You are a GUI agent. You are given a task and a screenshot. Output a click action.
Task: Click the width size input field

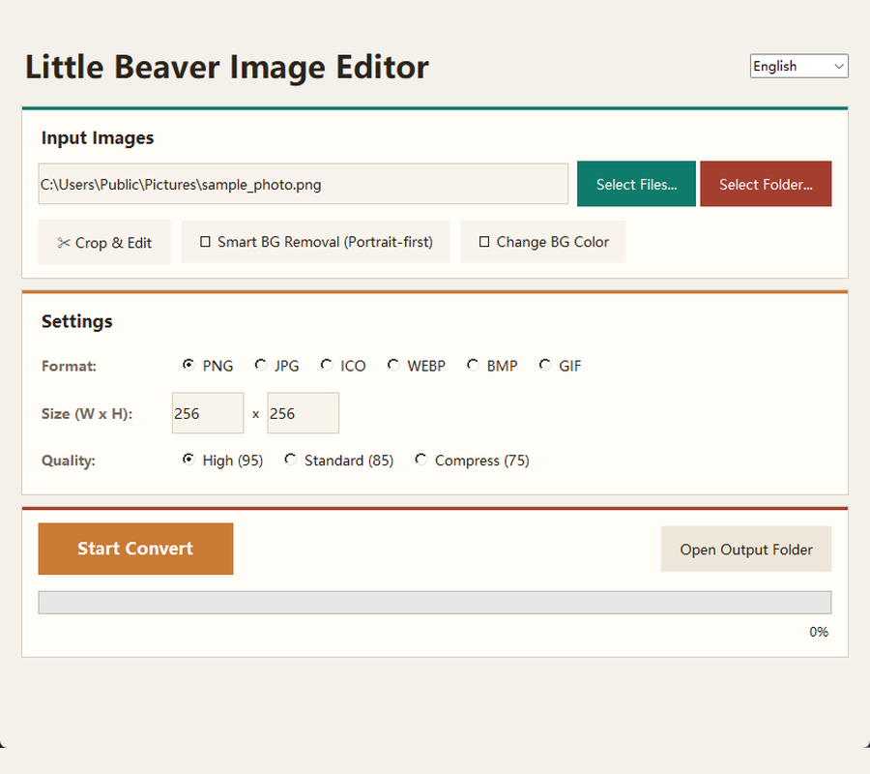coord(208,413)
